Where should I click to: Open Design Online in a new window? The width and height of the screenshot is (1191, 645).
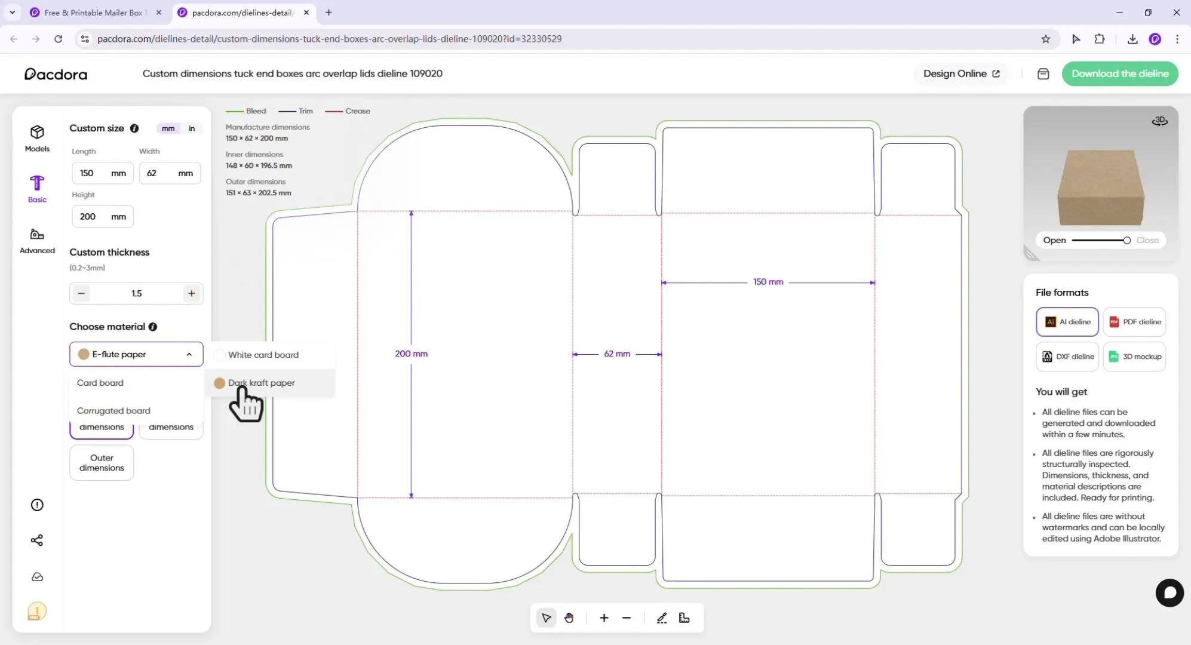pos(960,73)
